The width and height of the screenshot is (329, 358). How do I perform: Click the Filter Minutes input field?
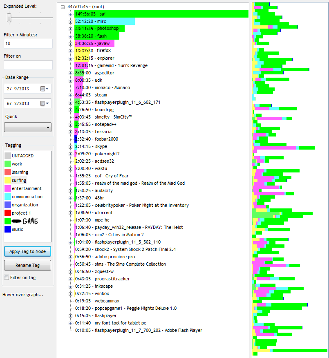[28, 44]
